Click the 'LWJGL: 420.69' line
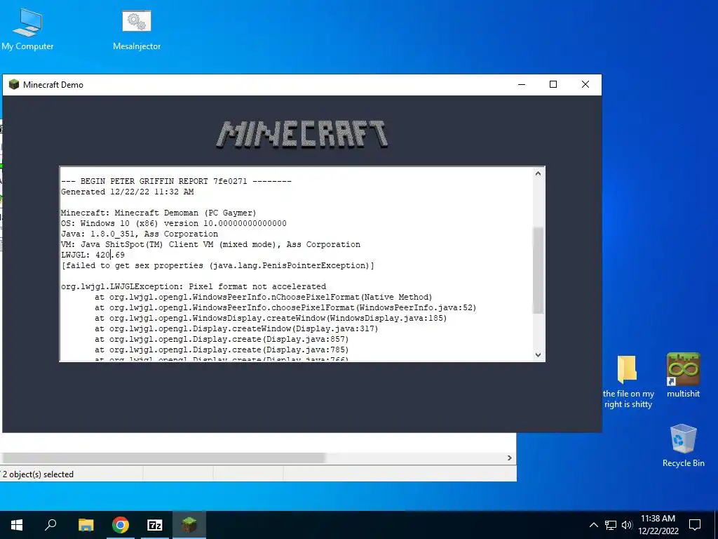The width and height of the screenshot is (718, 539). [x=93, y=255]
